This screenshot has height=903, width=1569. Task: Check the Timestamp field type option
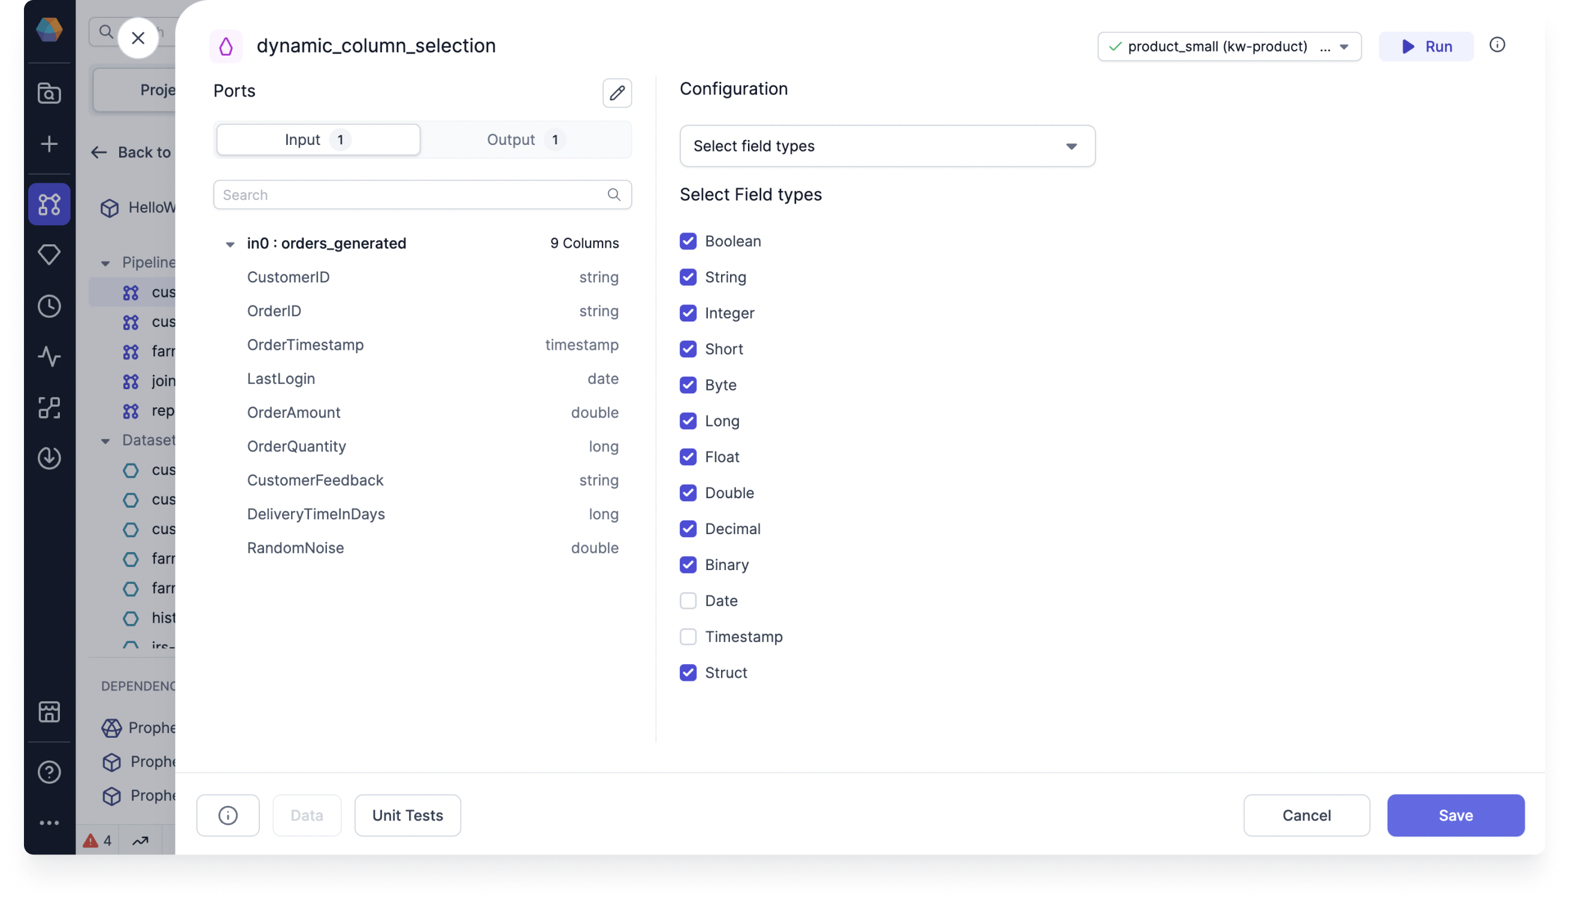click(x=687, y=637)
